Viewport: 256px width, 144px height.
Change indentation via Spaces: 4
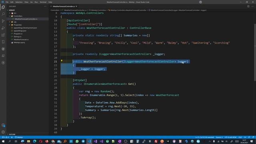pyautogui.click(x=219, y=137)
